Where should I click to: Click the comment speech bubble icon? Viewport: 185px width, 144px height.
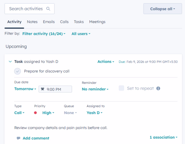(18, 138)
